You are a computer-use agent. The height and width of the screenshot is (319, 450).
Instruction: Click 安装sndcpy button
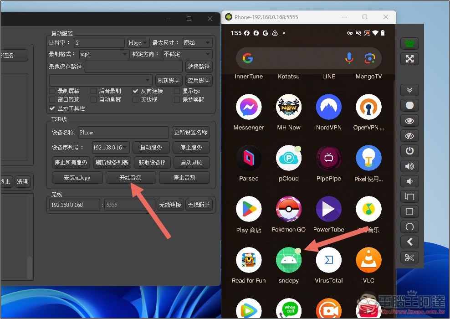click(x=77, y=178)
